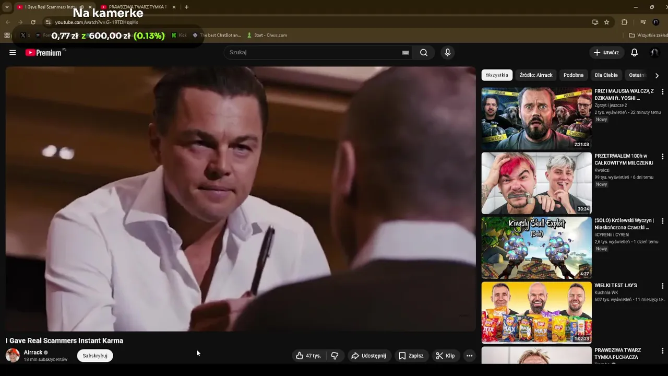668x376 pixels.
Task: Open the apps grid in bookmarks bar
Action: coord(7,36)
